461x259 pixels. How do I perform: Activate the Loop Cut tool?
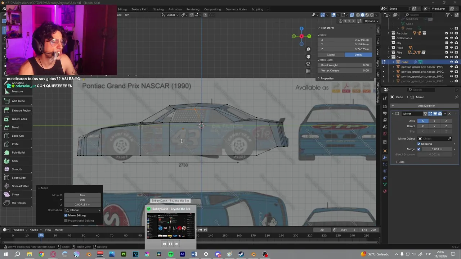[x=18, y=136]
